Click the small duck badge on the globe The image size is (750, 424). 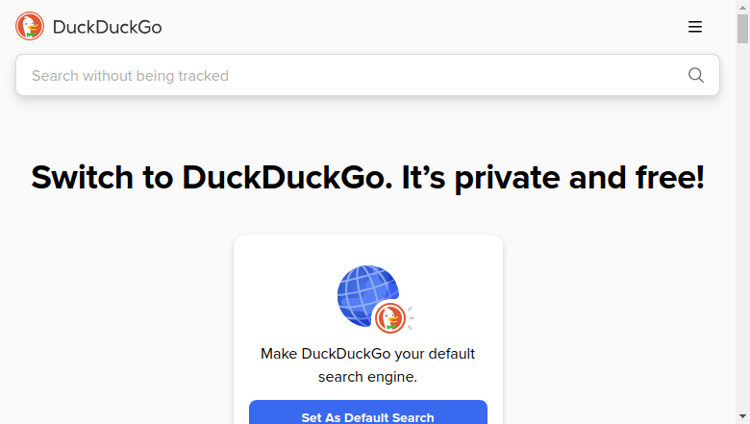[x=390, y=318]
